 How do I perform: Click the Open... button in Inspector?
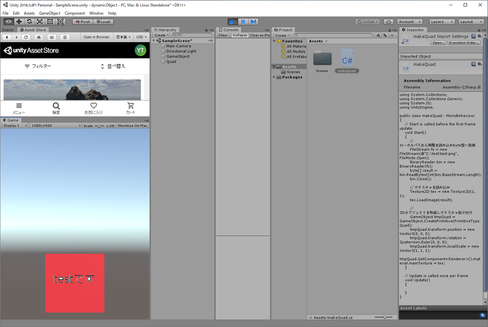[439, 43]
